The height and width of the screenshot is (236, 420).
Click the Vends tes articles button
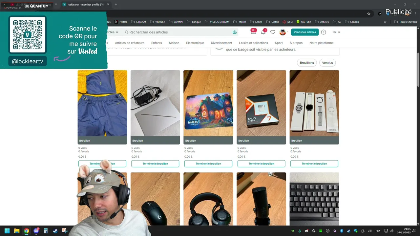click(305, 32)
